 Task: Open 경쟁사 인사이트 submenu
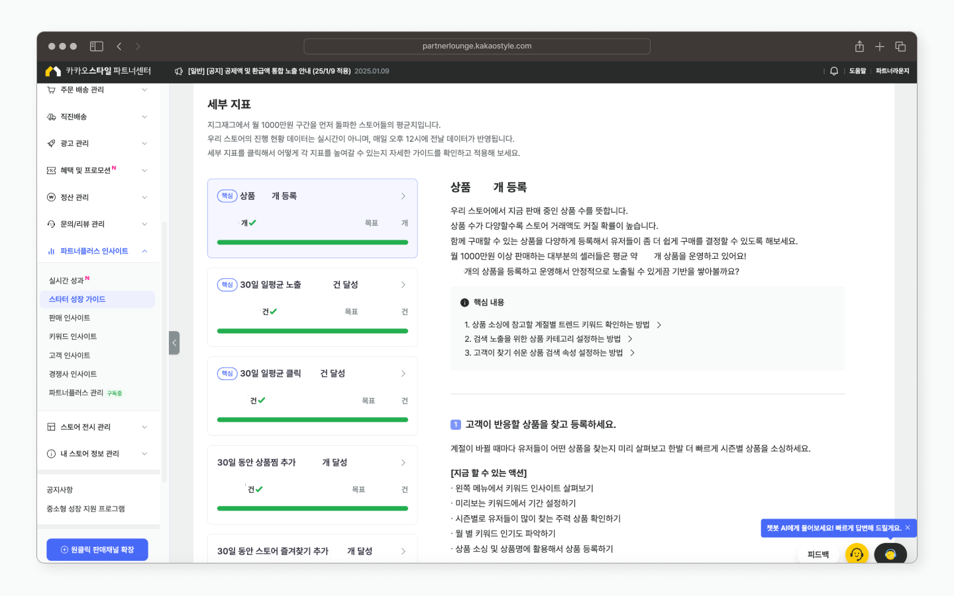coord(72,374)
